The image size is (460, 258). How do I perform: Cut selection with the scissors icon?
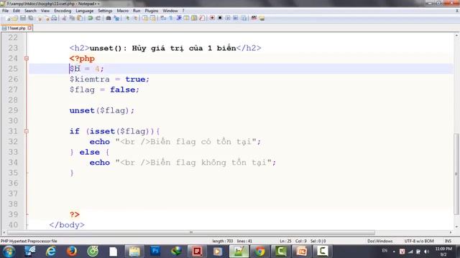click(x=64, y=18)
